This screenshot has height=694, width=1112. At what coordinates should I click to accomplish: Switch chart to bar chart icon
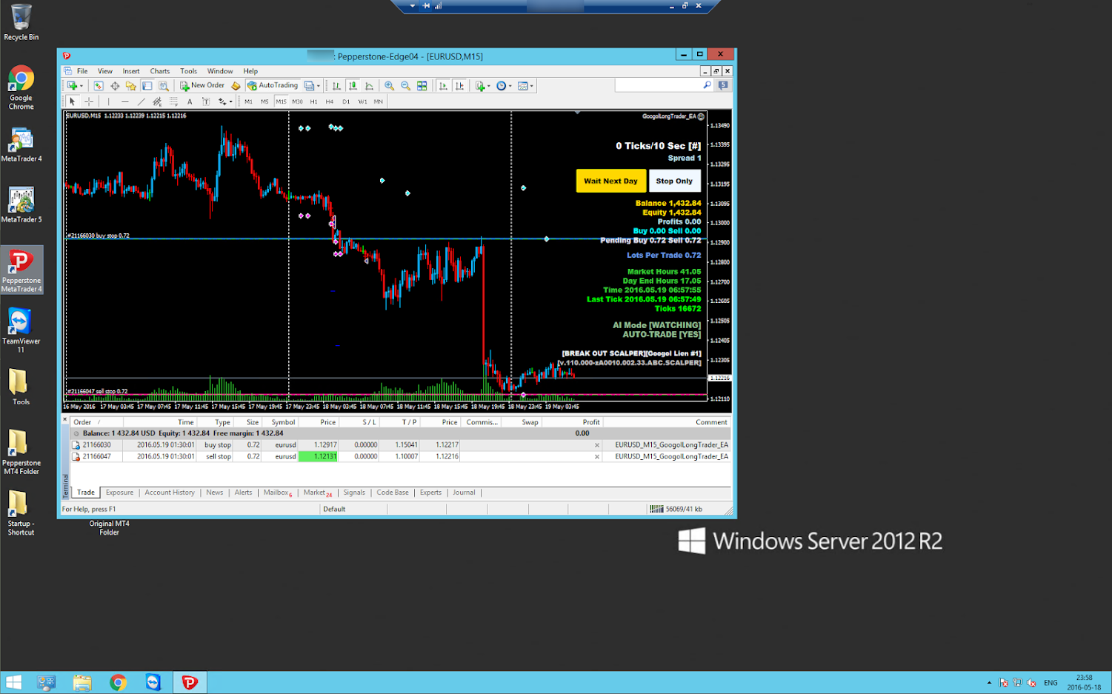(336, 86)
